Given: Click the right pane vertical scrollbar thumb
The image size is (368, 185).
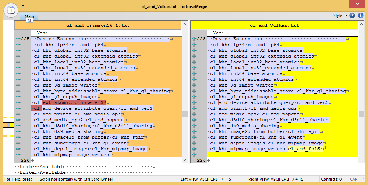Looking at the screenshot, I should click(x=361, y=114).
